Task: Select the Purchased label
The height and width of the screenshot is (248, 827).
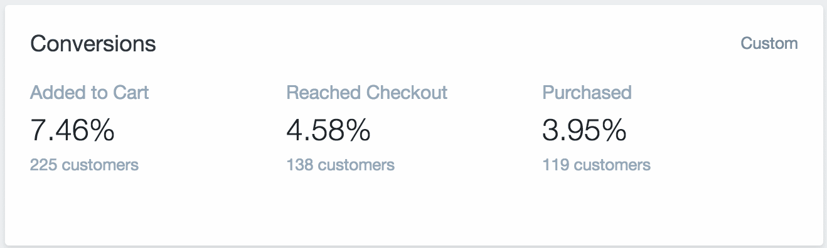Action: (x=587, y=93)
